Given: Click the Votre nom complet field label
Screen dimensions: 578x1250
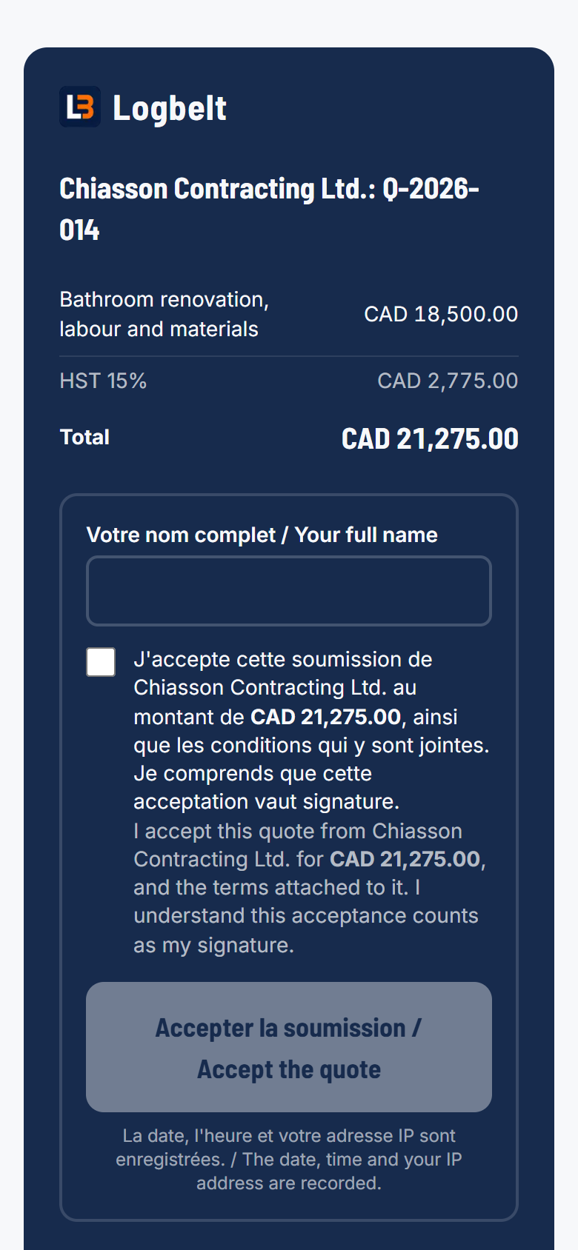Looking at the screenshot, I should [262, 535].
